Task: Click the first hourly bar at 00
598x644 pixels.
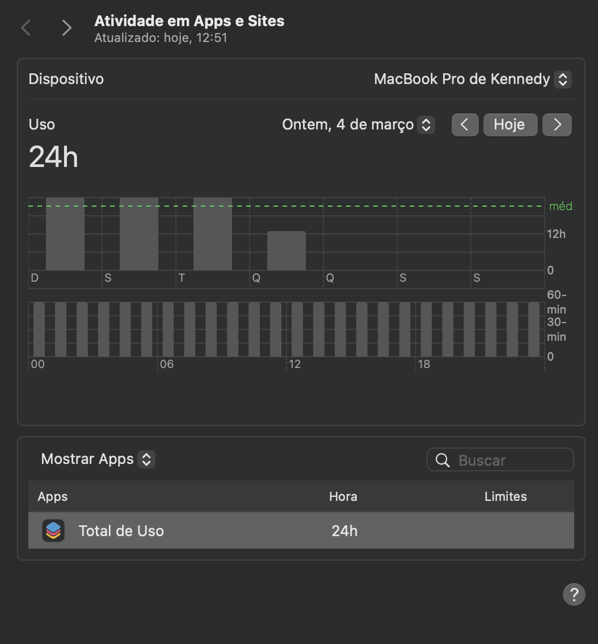Action: 39,329
